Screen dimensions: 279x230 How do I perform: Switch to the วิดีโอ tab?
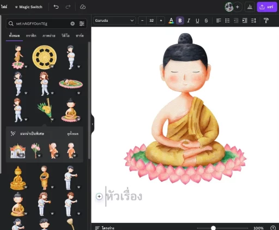(x=65, y=36)
